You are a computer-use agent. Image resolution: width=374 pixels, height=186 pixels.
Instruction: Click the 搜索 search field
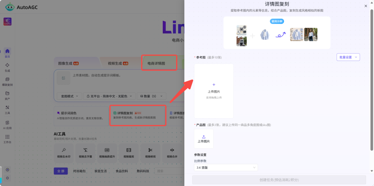169,171
